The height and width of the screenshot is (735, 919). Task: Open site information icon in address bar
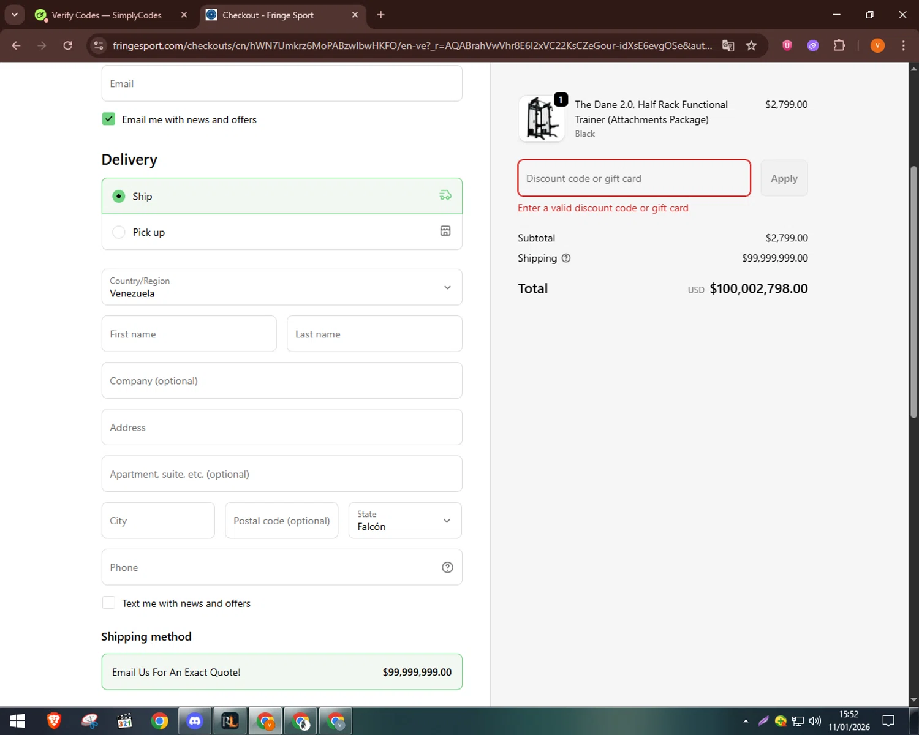(98, 45)
